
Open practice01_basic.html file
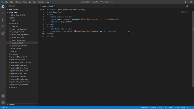[19, 57]
